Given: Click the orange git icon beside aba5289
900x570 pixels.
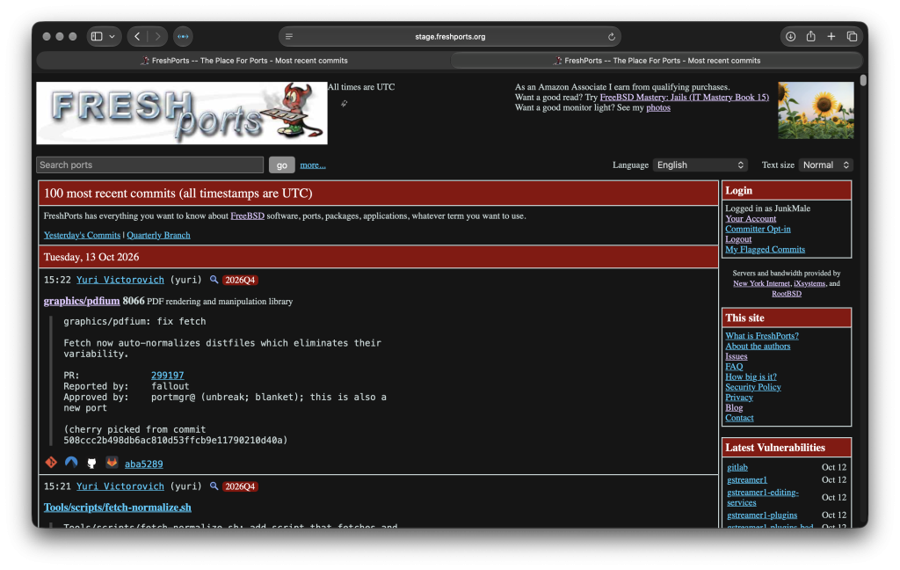Looking at the screenshot, I should [x=51, y=462].
